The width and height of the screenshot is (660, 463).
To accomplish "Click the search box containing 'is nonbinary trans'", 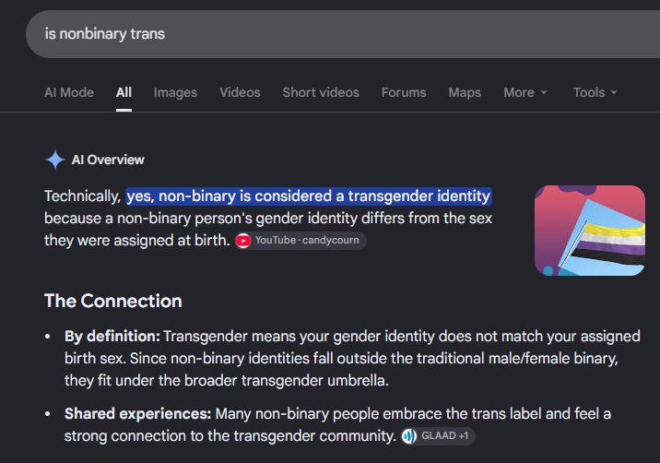I will (x=343, y=34).
